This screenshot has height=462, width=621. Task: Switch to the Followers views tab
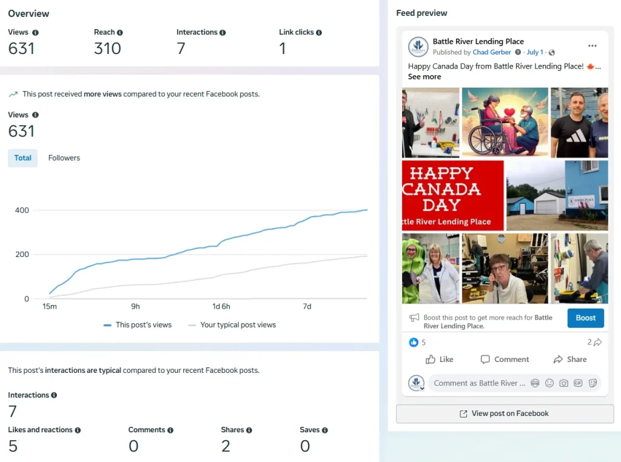pos(64,158)
